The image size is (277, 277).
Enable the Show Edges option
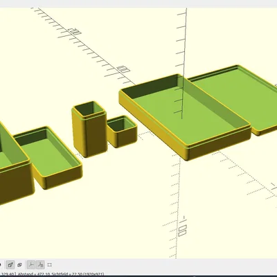click(x=49, y=265)
